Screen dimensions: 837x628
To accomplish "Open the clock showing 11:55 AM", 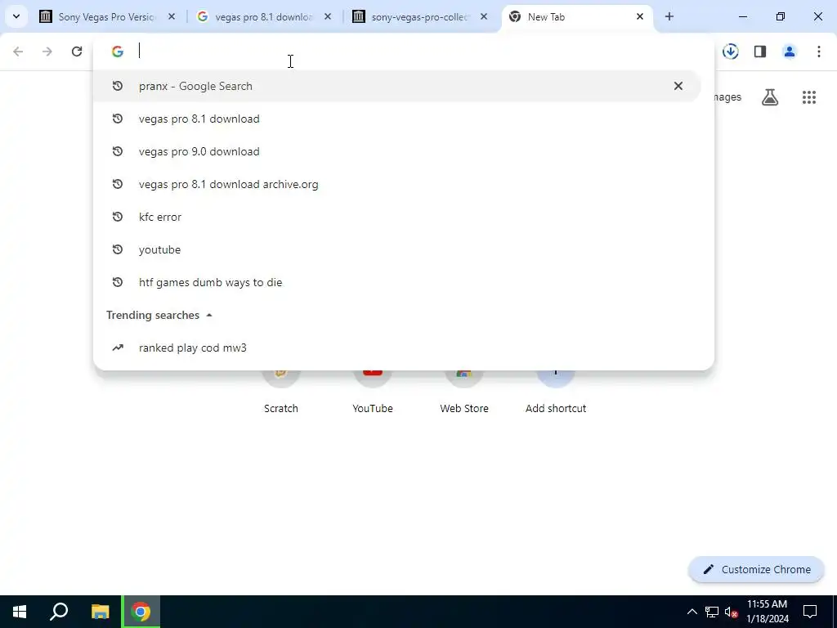I will pos(767,612).
